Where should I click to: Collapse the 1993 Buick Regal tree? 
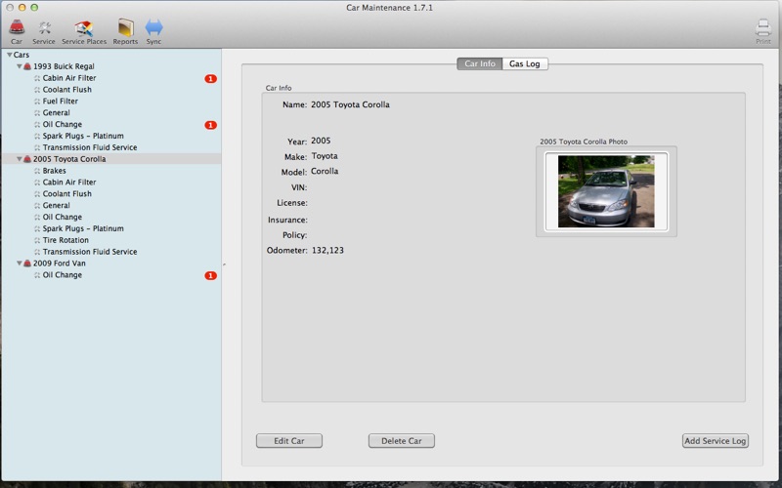[20, 66]
